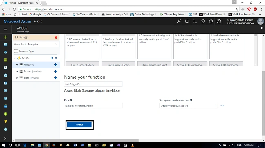Click the All resources grid icon in sidebar
The height and width of the screenshot is (148, 265).
(x=6, y=60)
